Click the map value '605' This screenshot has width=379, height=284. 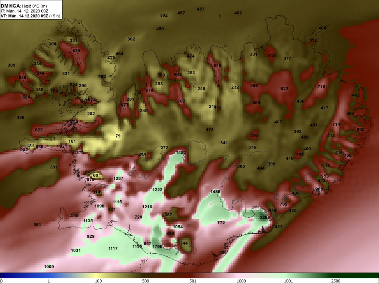tap(360, 130)
